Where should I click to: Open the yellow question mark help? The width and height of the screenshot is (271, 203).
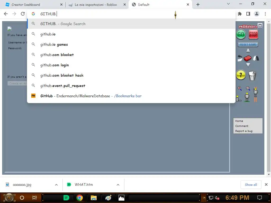(241, 75)
